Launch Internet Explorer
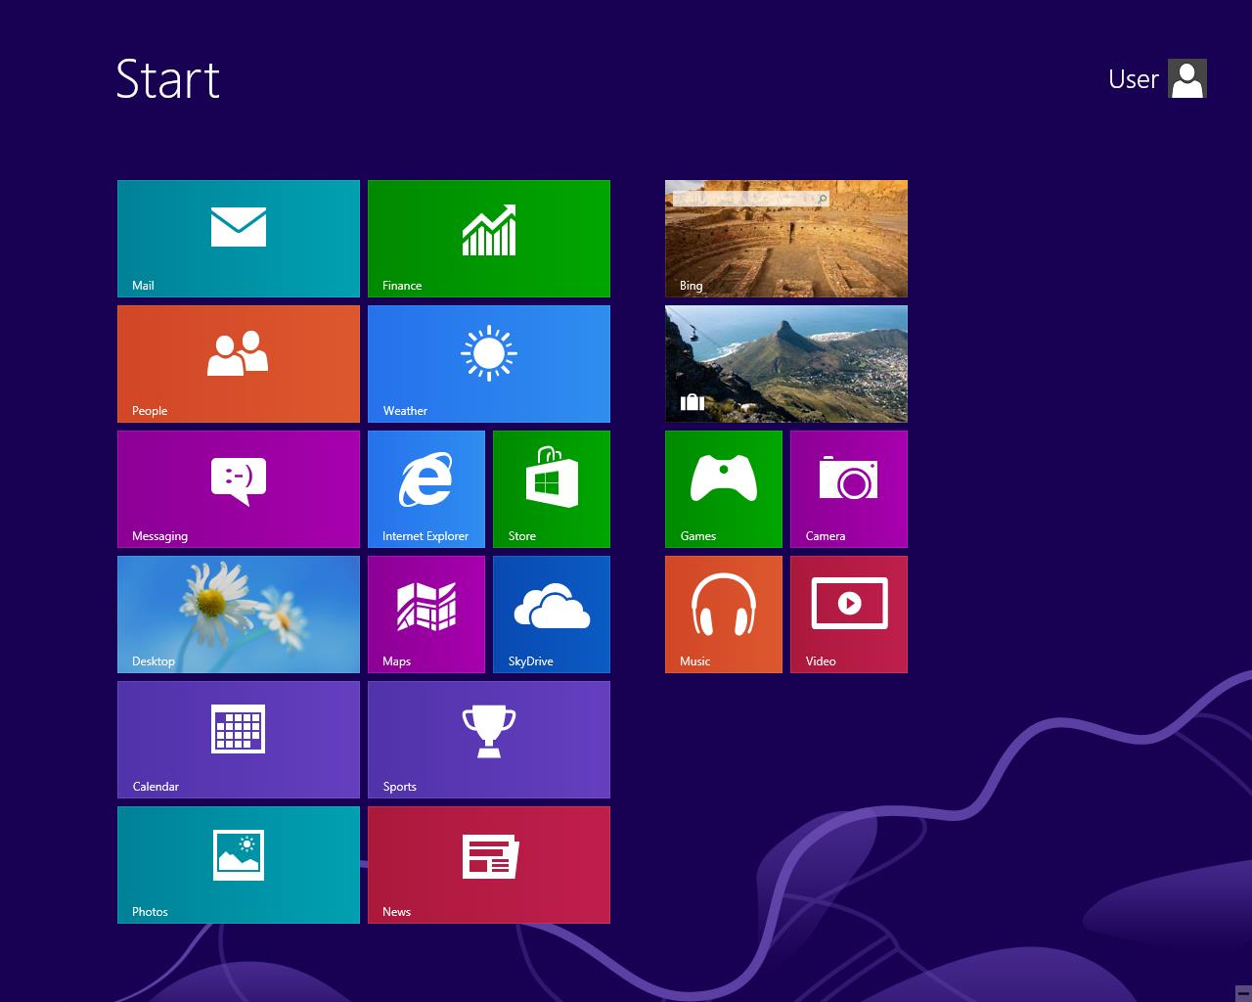Viewport: 1252px width, 1002px height. (x=426, y=489)
